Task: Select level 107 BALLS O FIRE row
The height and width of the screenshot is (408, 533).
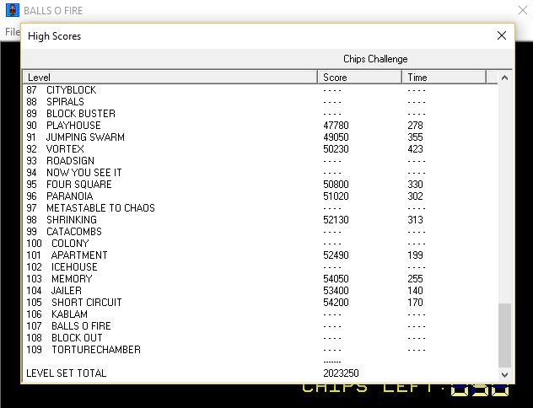Action: [80, 326]
